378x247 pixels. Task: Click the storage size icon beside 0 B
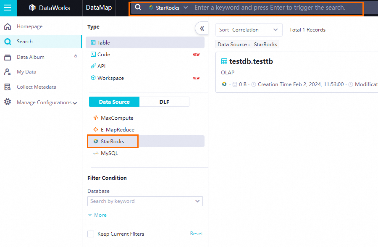pos(234,84)
